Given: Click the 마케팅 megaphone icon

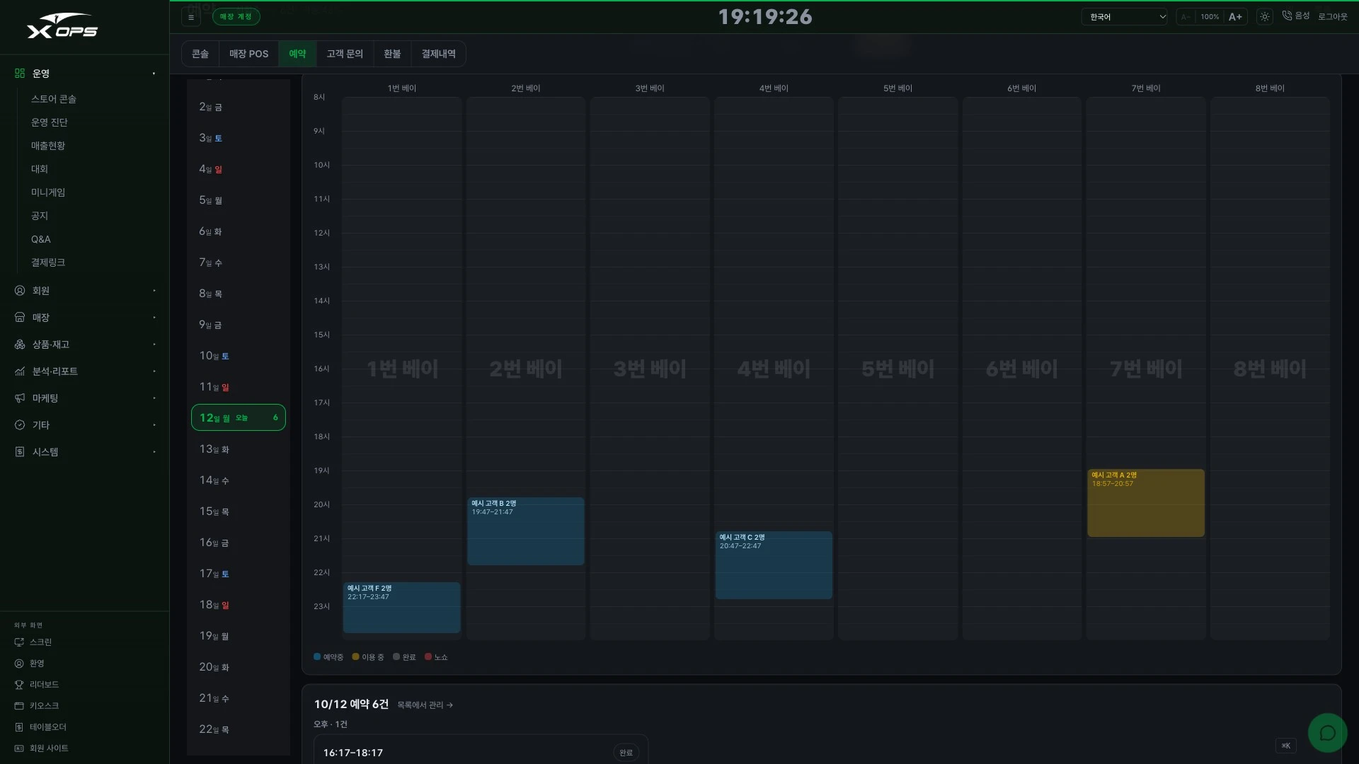Looking at the screenshot, I should pos(20,398).
